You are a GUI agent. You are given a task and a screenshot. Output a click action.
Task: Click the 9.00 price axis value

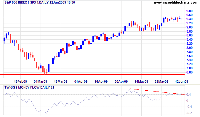(189, 27)
